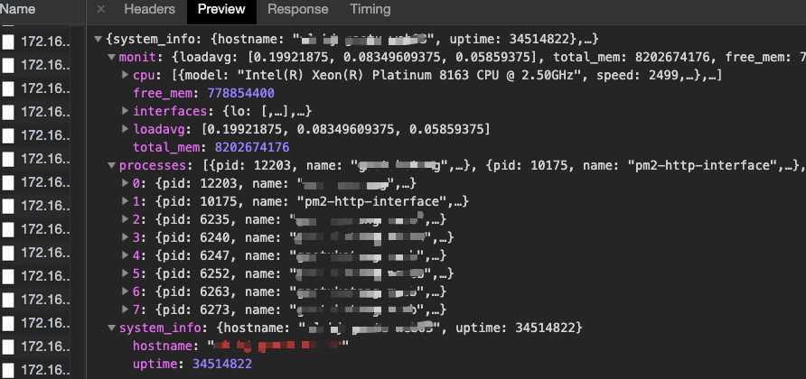Expand process 7 with pid 6273

point(125,310)
